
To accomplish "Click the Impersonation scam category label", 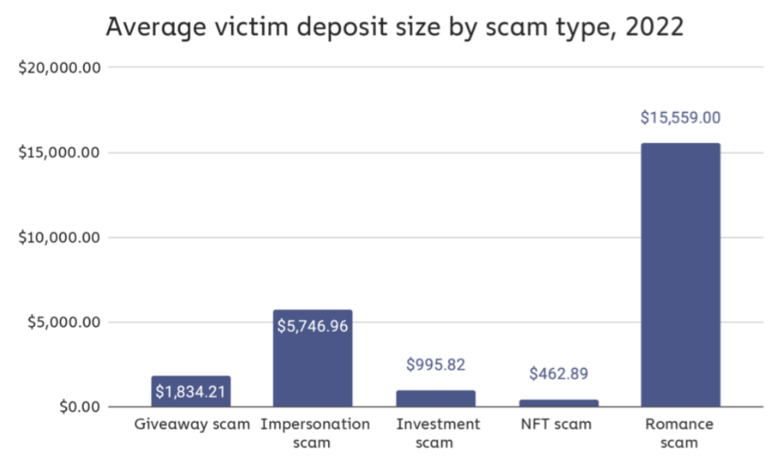I will (x=315, y=433).
